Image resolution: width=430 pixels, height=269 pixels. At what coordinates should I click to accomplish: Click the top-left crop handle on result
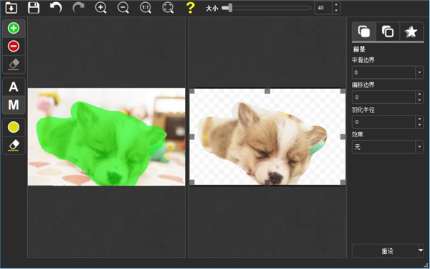(192, 91)
